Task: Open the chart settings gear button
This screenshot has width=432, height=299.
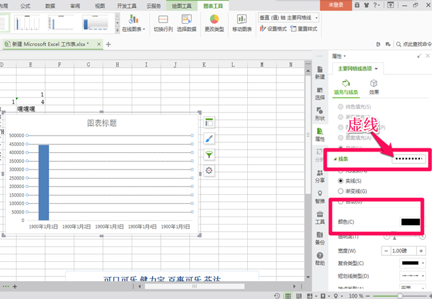Action: point(209,170)
